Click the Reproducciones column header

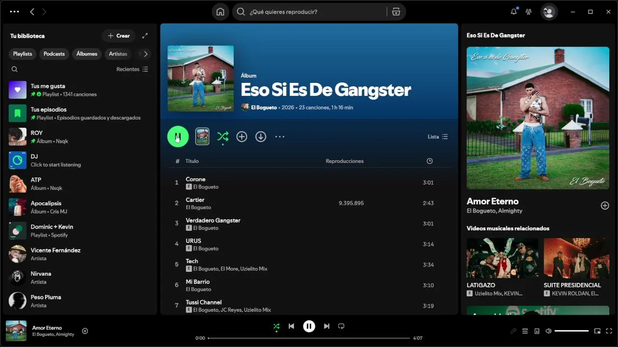345,161
